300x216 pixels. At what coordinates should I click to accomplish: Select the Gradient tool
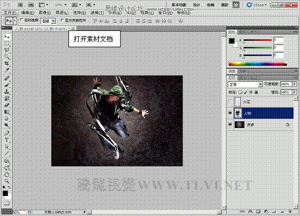click(x=7, y=112)
